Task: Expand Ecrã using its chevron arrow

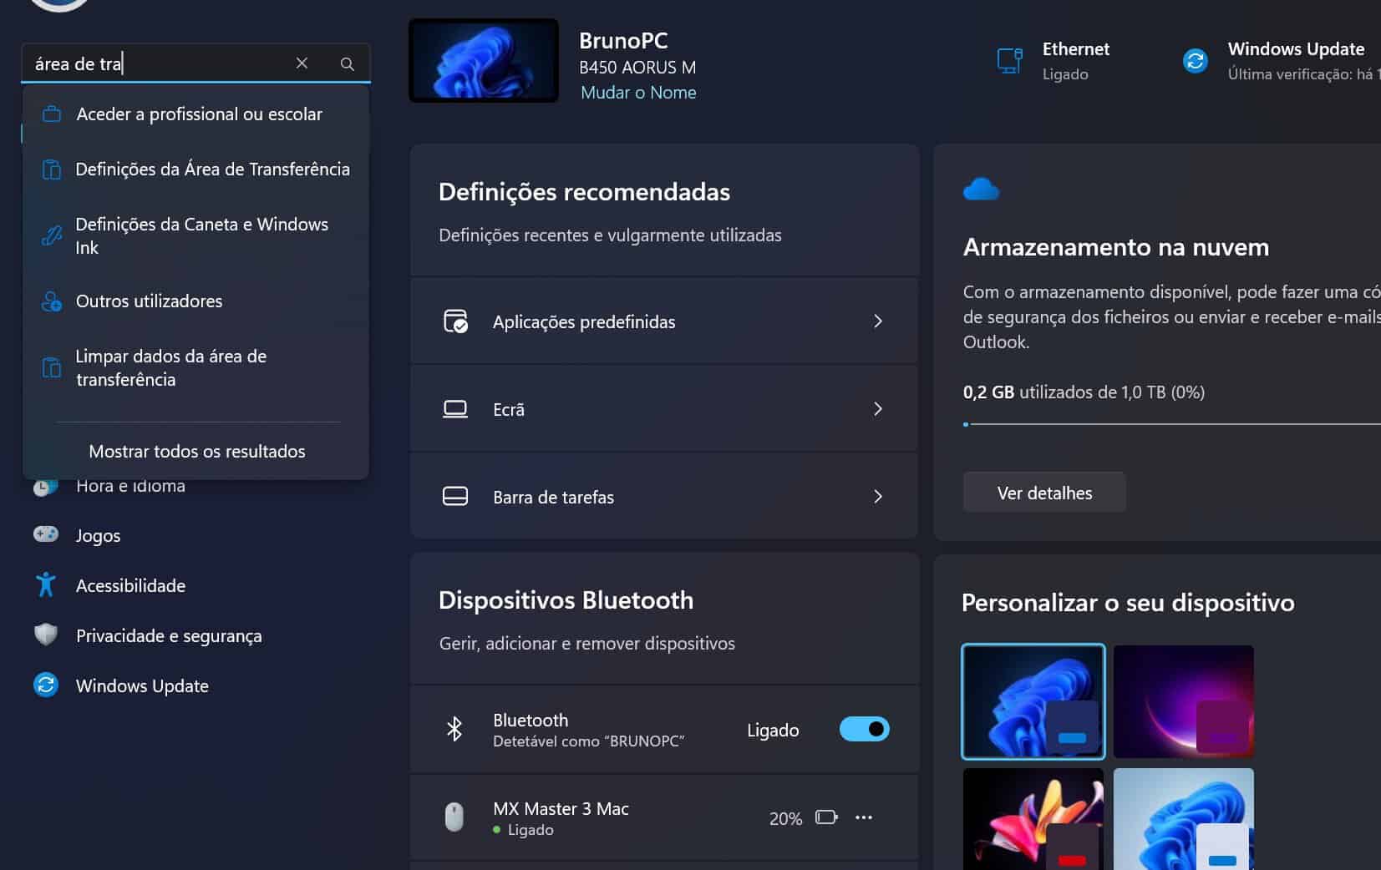Action: point(878,409)
